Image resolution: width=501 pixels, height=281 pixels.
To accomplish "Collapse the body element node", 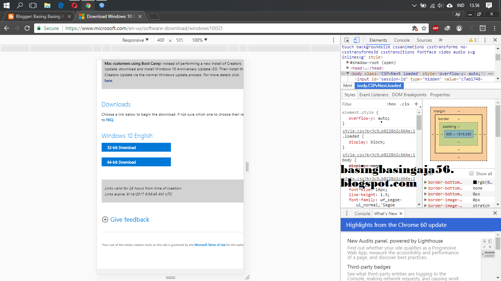I will click(x=348, y=74).
